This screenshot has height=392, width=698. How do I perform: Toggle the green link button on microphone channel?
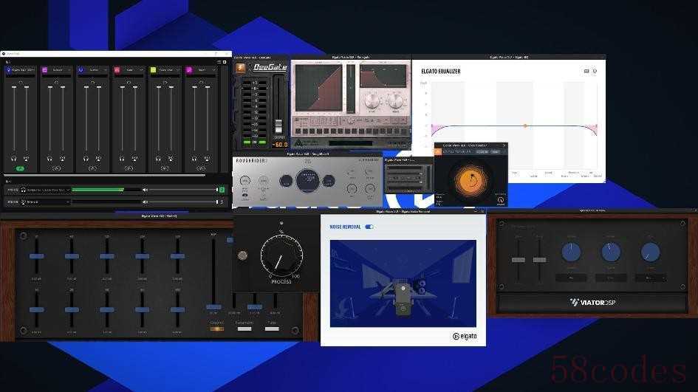pos(20,168)
